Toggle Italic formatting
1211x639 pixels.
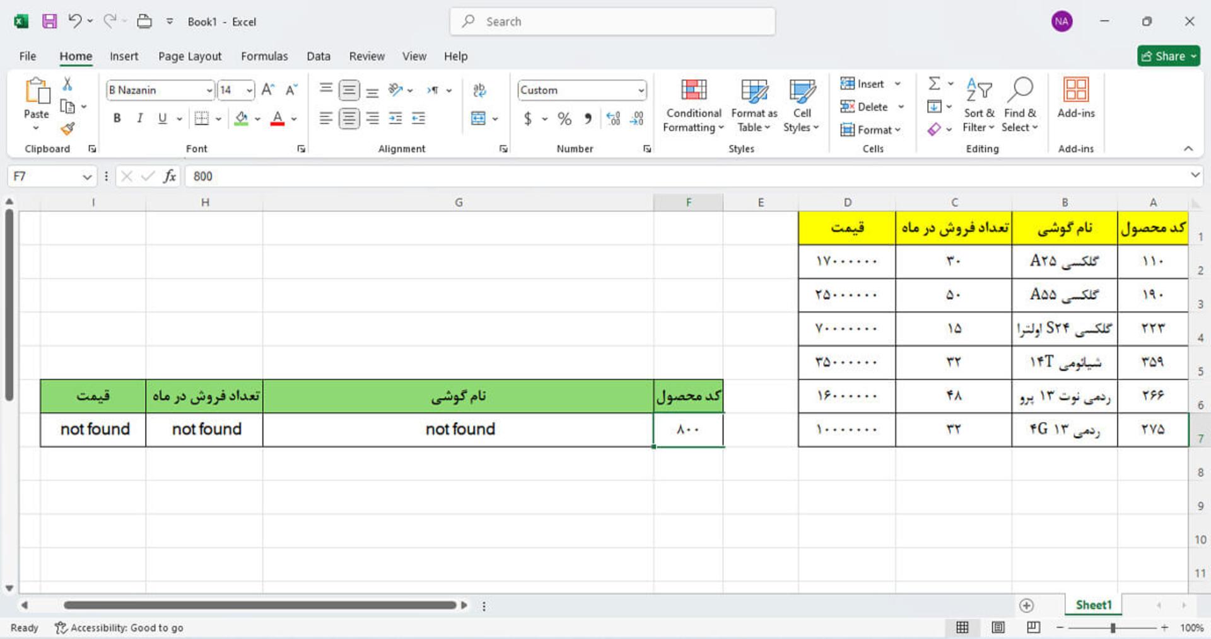[x=139, y=118]
